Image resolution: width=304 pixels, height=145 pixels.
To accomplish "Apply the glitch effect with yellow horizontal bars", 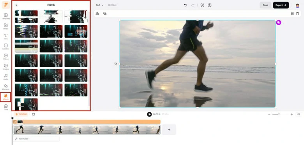I will tap(26, 46).
